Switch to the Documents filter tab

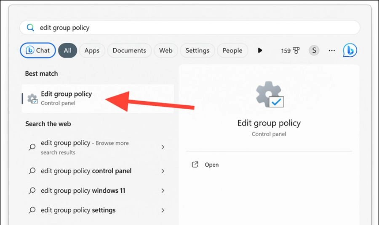pos(129,50)
